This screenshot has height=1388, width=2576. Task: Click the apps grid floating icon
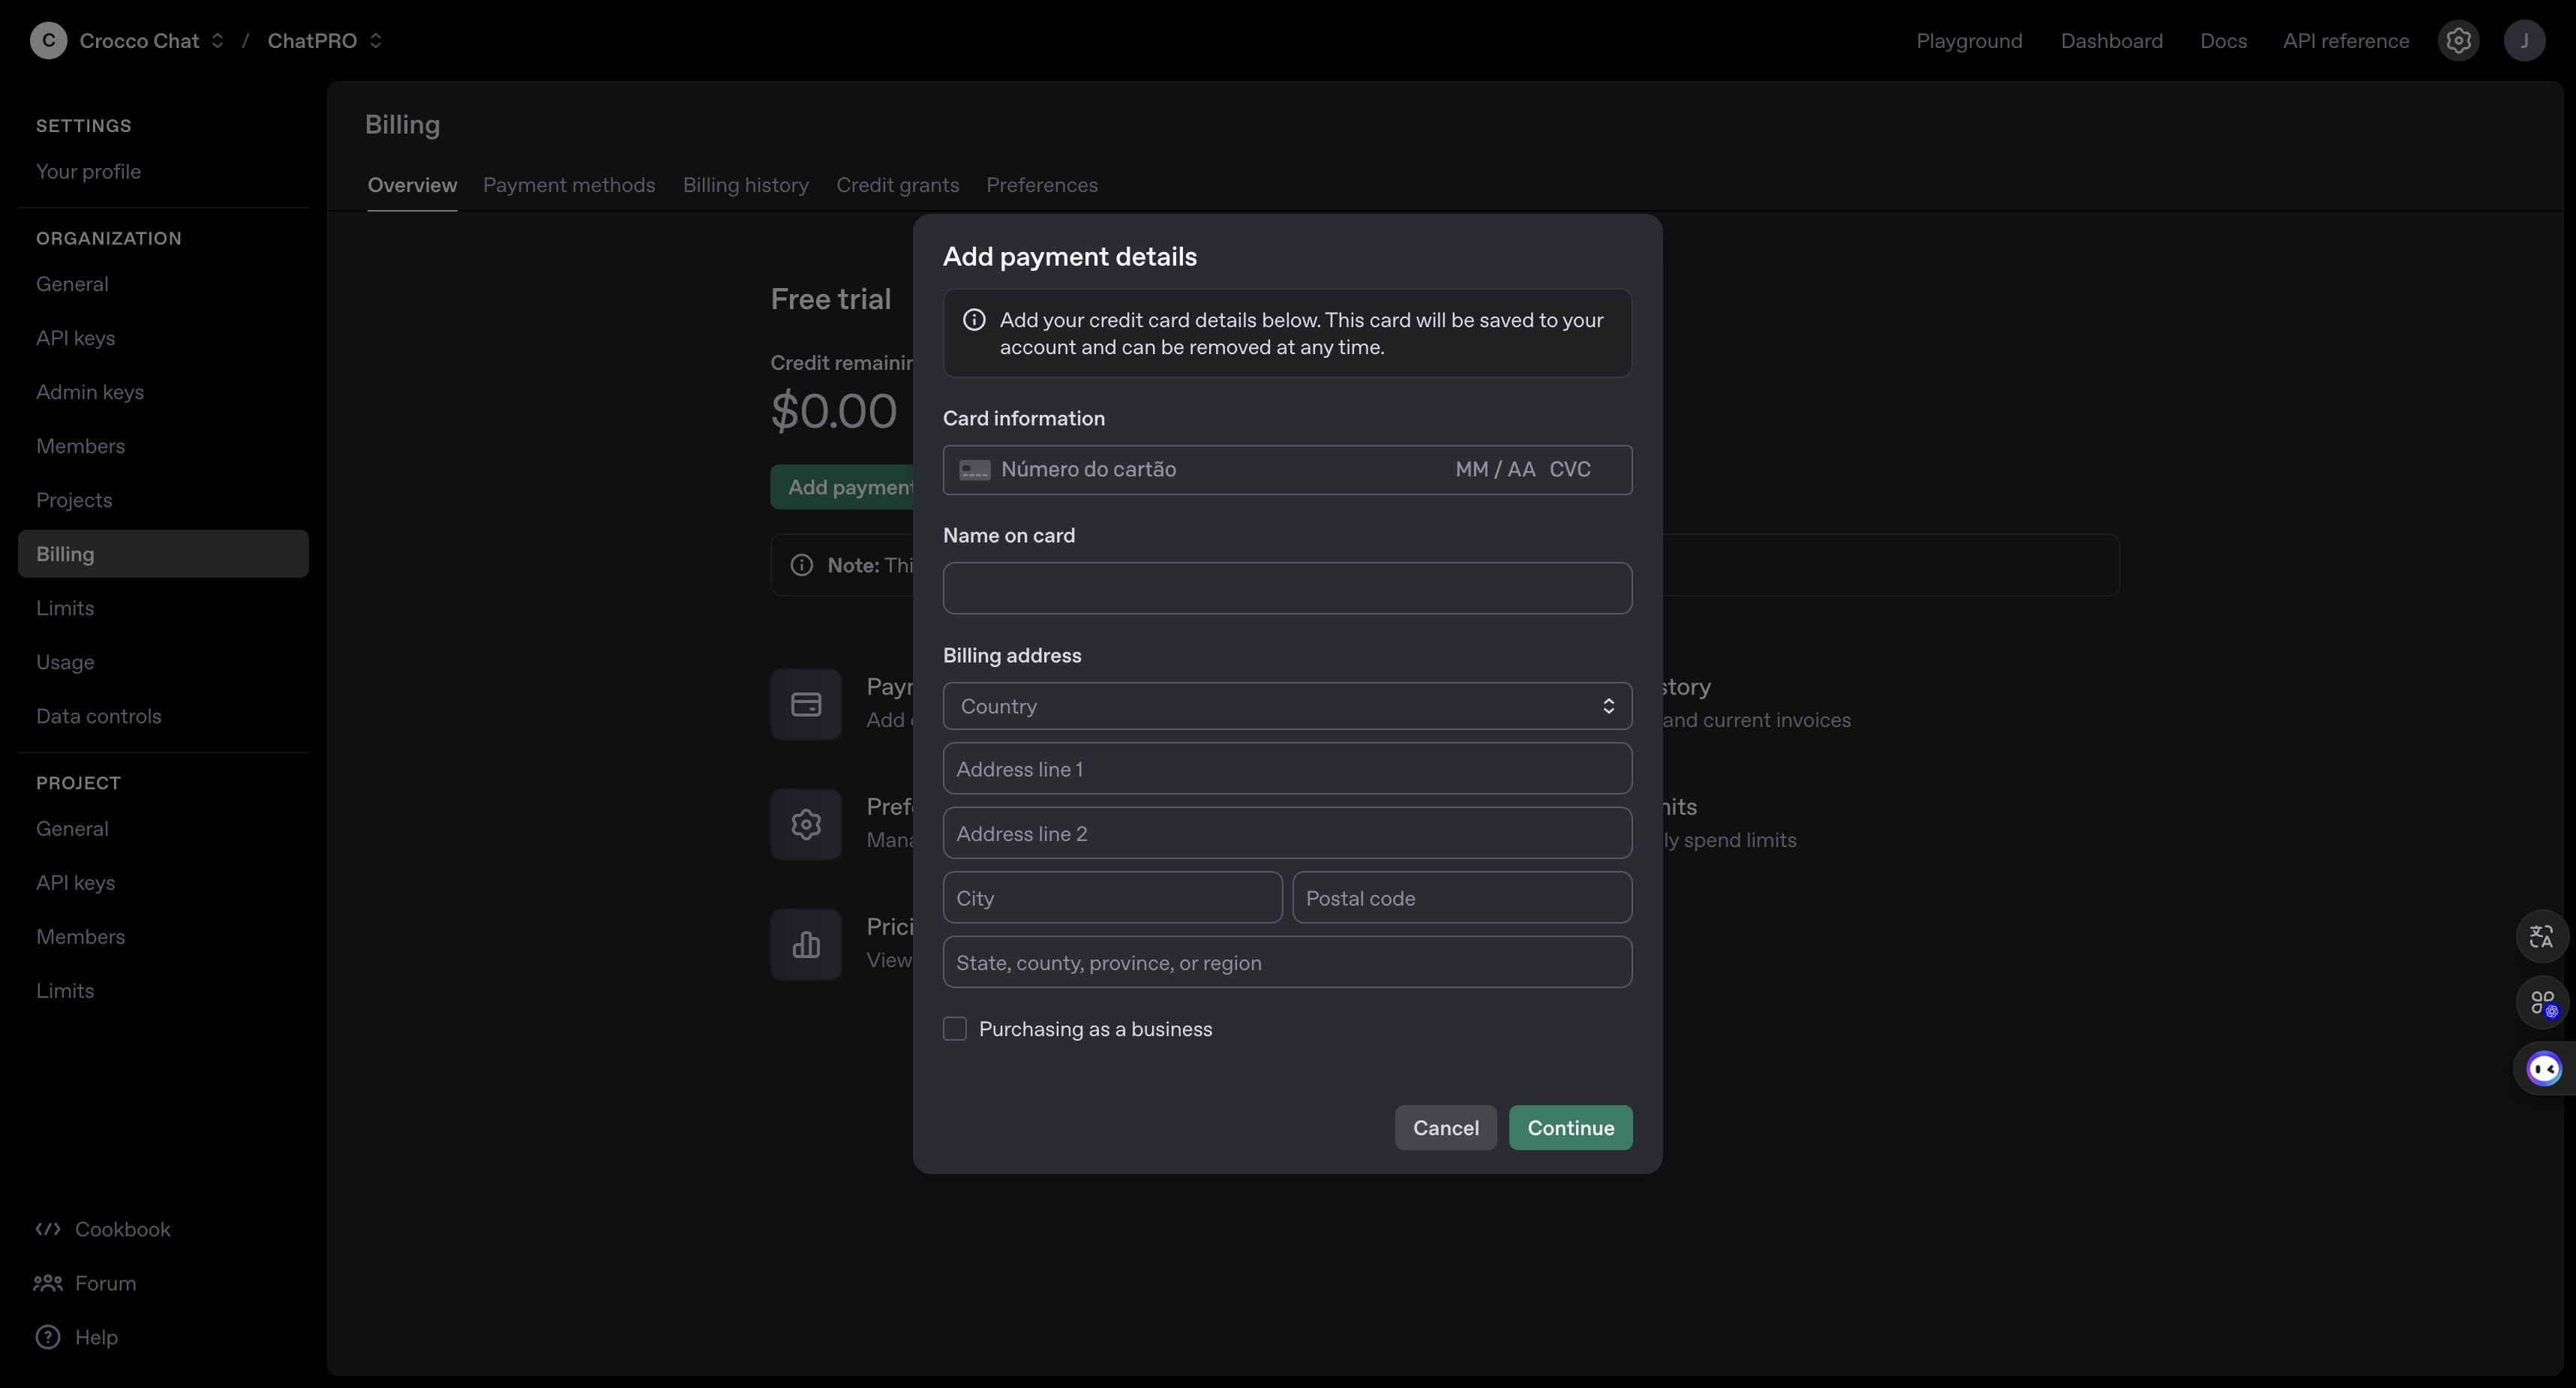(2541, 1003)
